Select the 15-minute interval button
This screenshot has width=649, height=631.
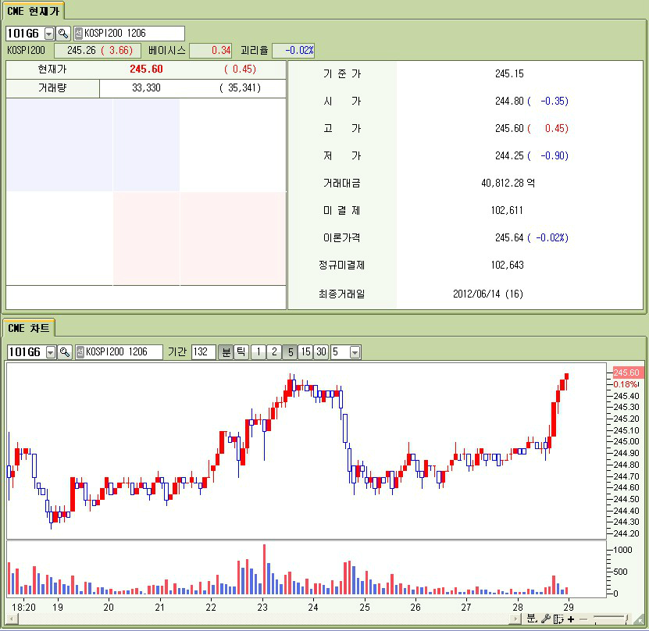tap(305, 352)
